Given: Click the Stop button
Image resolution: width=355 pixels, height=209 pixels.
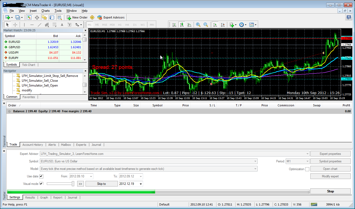Looking at the screenshot, I should pos(331,191).
